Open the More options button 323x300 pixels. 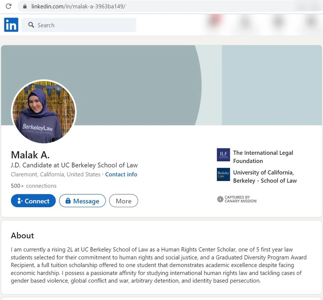(x=124, y=201)
